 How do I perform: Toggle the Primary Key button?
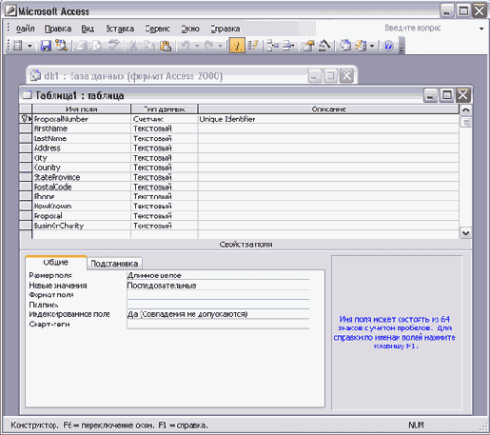[237, 46]
